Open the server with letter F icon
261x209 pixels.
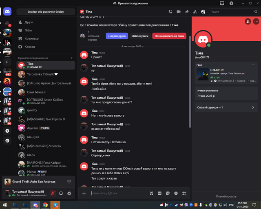click(7, 62)
